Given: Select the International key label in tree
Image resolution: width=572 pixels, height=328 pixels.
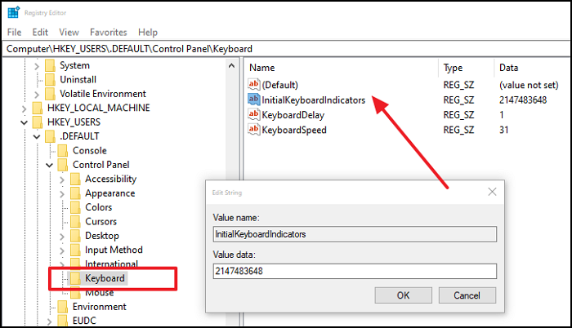Looking at the screenshot, I should 112,264.
